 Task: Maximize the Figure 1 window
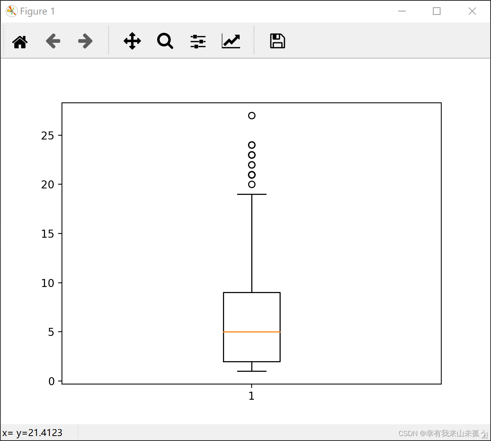pyautogui.click(x=437, y=11)
